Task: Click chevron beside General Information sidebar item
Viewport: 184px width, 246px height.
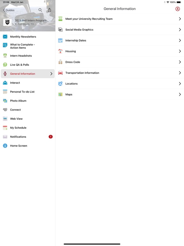Action: click(x=51, y=74)
